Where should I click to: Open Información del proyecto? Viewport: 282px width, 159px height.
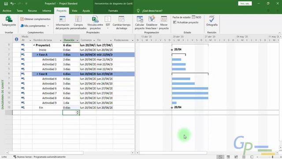[62, 23]
